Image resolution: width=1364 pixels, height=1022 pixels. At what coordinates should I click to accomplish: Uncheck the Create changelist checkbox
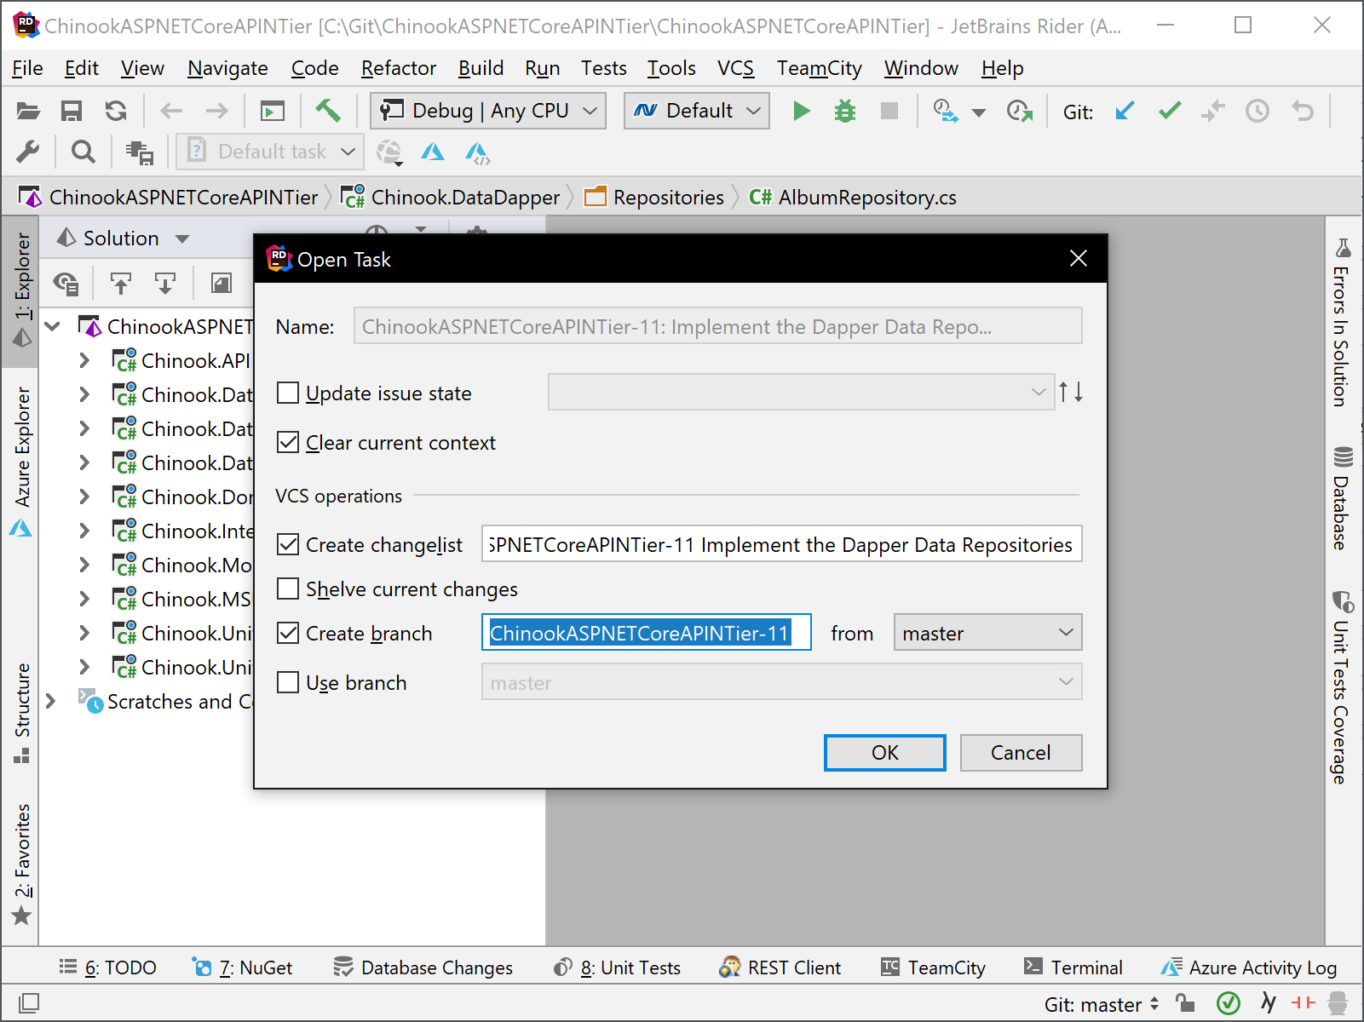click(288, 544)
